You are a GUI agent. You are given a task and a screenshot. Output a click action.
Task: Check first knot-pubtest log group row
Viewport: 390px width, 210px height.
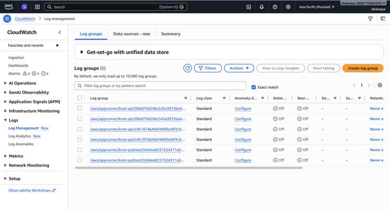tap(79, 150)
